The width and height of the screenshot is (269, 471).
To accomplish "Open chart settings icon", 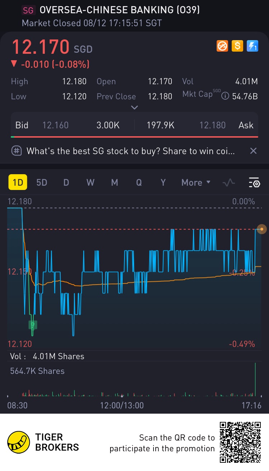I will pyautogui.click(x=254, y=183).
